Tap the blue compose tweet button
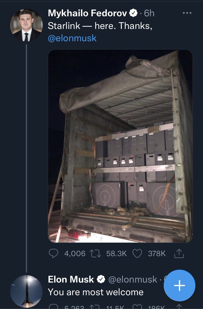Screen dimensions: 203x309 180,286
